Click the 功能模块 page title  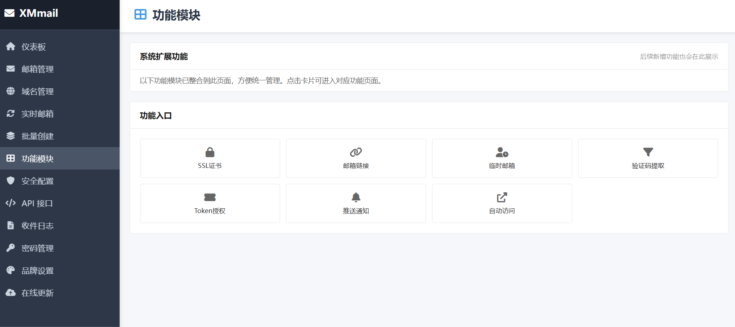tap(176, 15)
